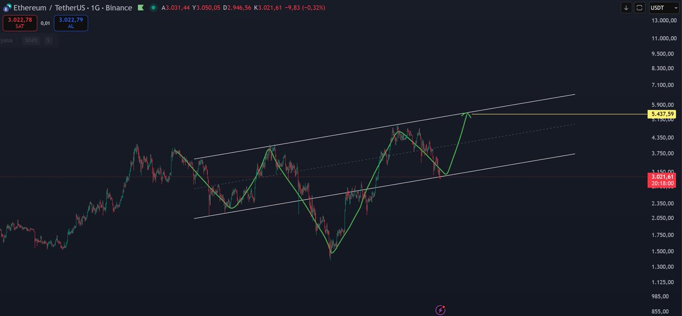Click the D 2.946,56 low value
The width and height of the screenshot is (682, 316).
tap(237, 8)
